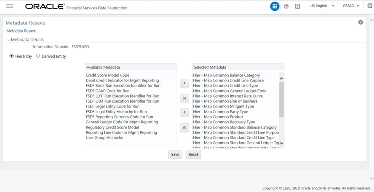Click the Selected Metadata scrollbar thumb

pyautogui.click(x=281, y=100)
